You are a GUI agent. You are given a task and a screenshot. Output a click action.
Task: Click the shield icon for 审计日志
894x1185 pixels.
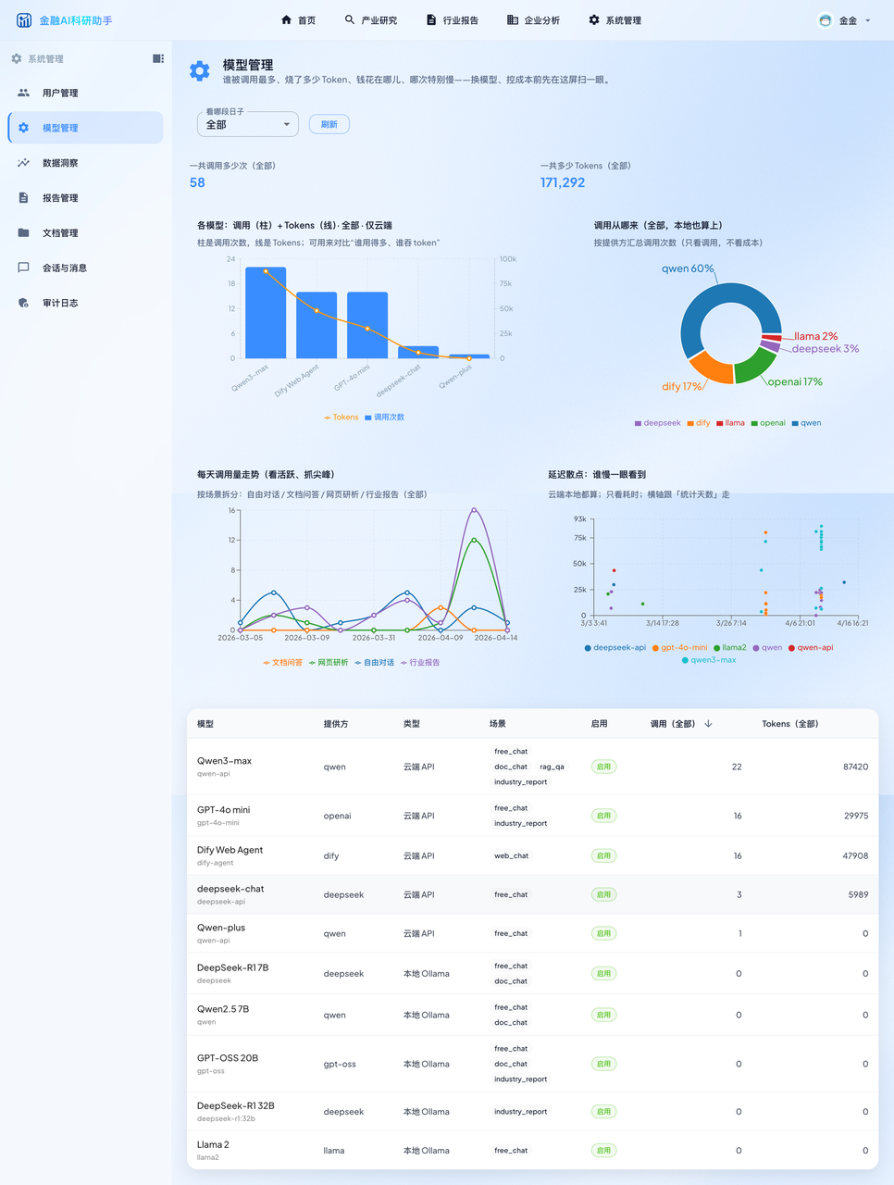tap(23, 303)
